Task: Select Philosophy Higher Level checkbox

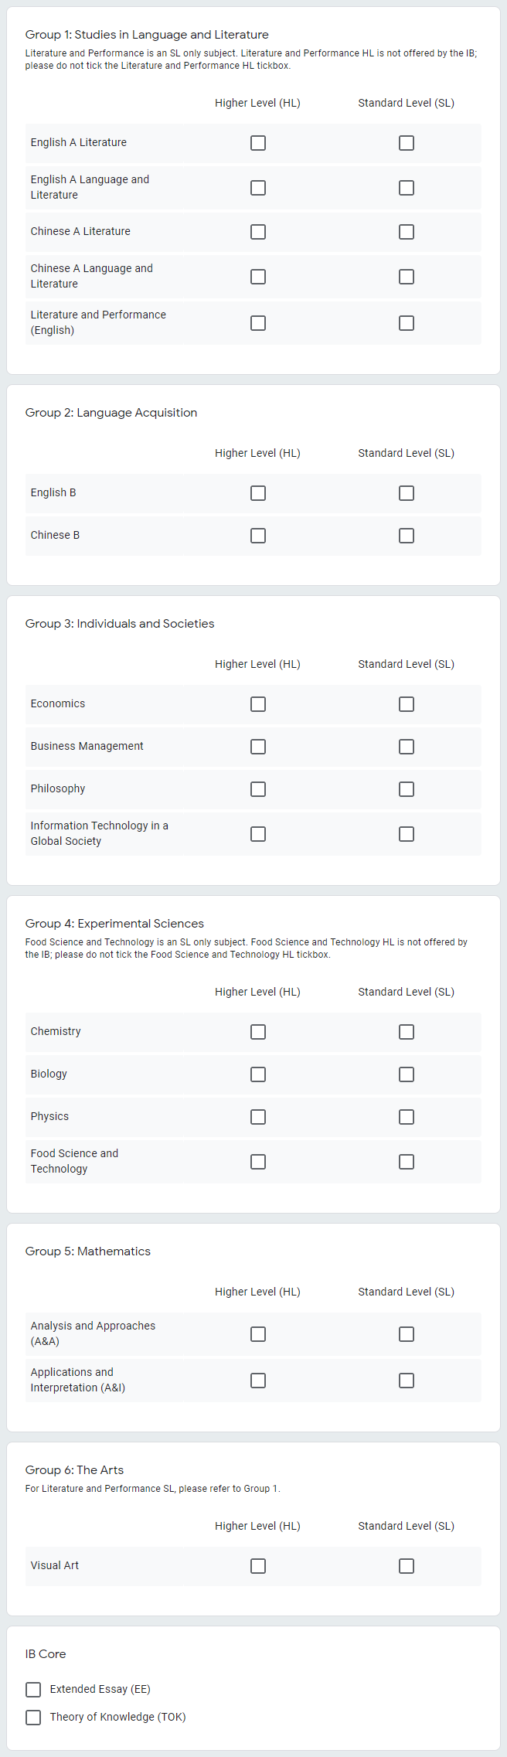Action: pos(258,789)
